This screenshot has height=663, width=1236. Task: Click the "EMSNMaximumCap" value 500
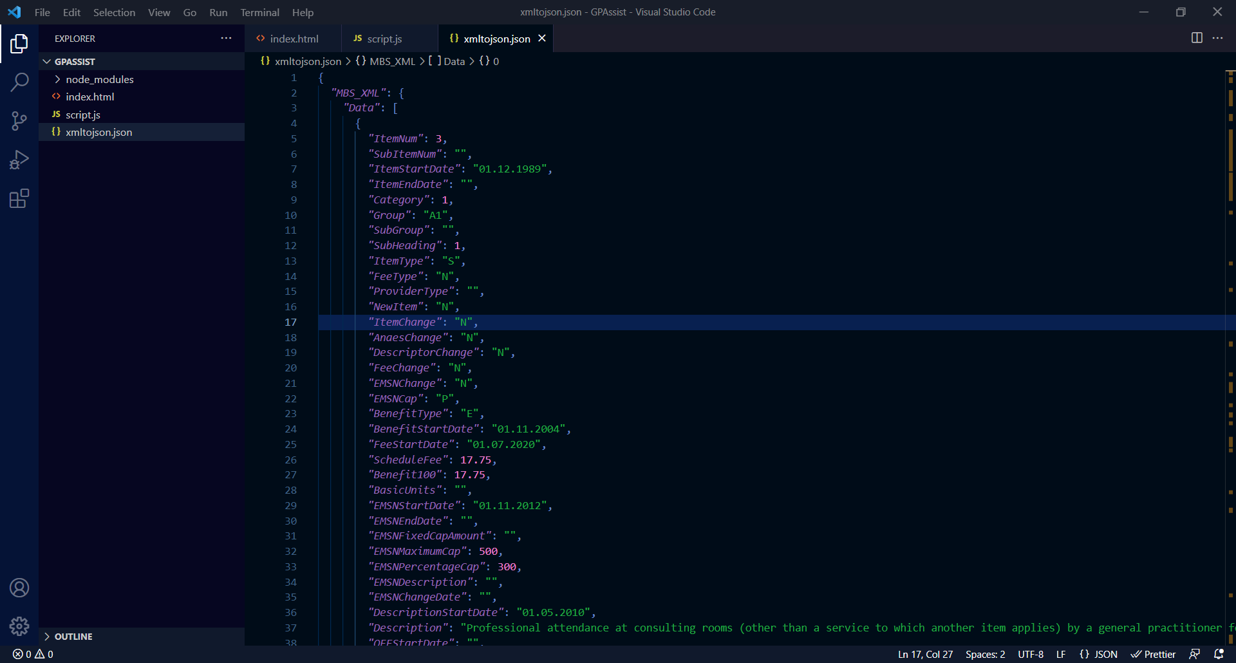[x=488, y=551]
